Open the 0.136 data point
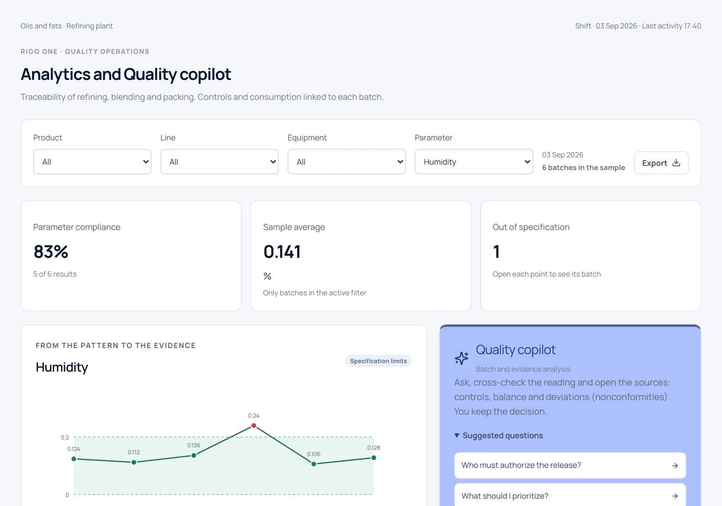722x506 pixels. click(194, 455)
